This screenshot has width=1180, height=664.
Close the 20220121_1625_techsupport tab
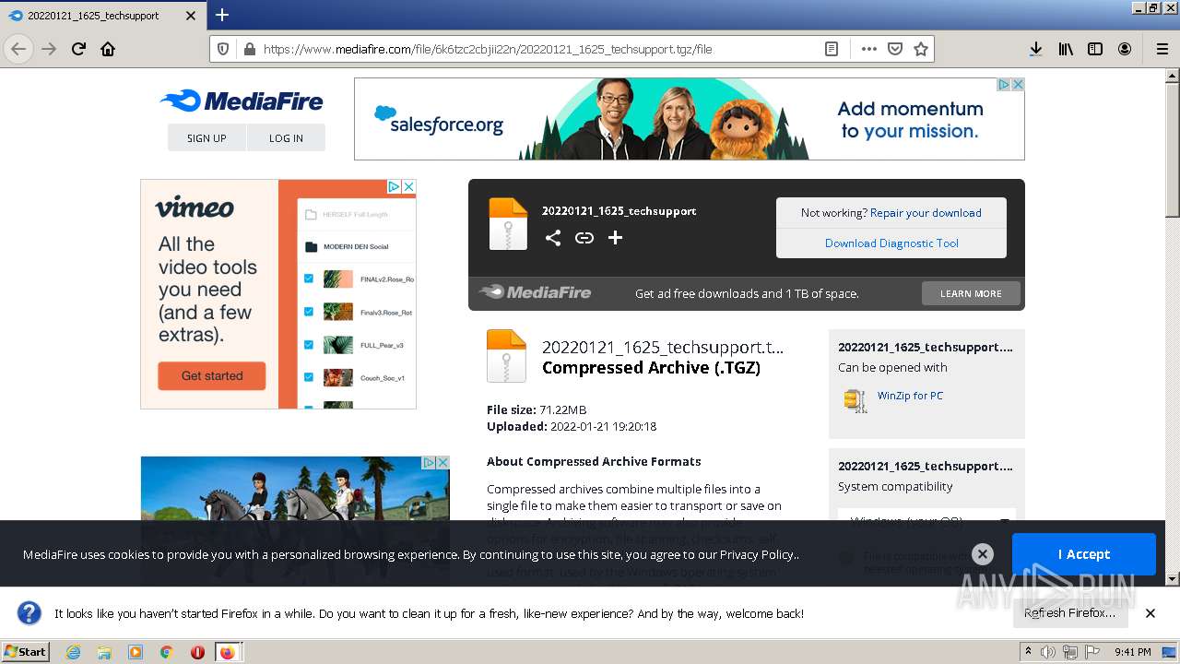pyautogui.click(x=191, y=16)
